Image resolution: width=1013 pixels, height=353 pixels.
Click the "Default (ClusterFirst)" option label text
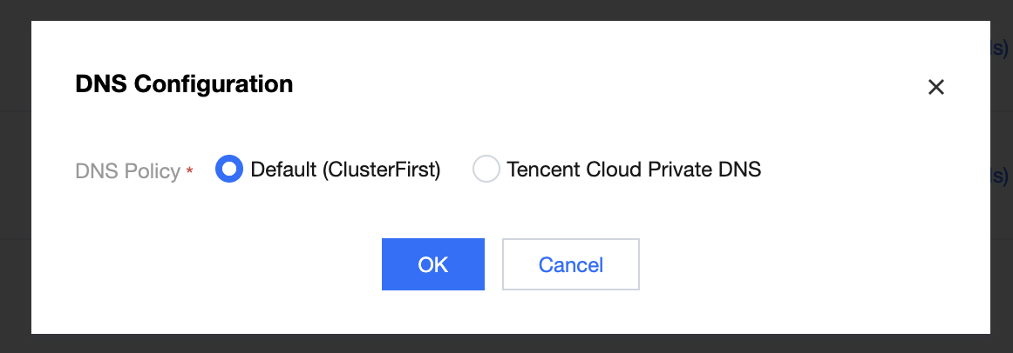[x=345, y=170]
